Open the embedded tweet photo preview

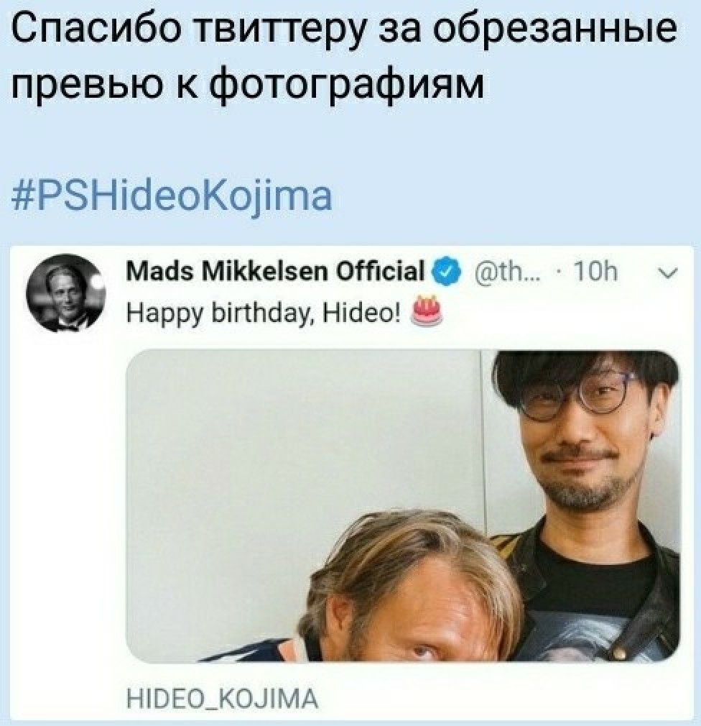pyautogui.click(x=403, y=505)
